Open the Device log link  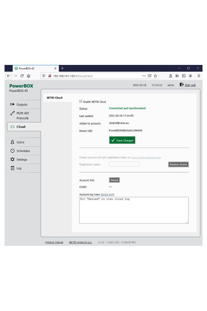pos(106,194)
